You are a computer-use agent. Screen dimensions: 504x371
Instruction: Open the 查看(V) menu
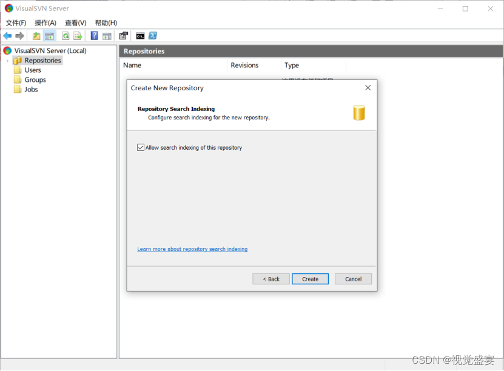(76, 23)
